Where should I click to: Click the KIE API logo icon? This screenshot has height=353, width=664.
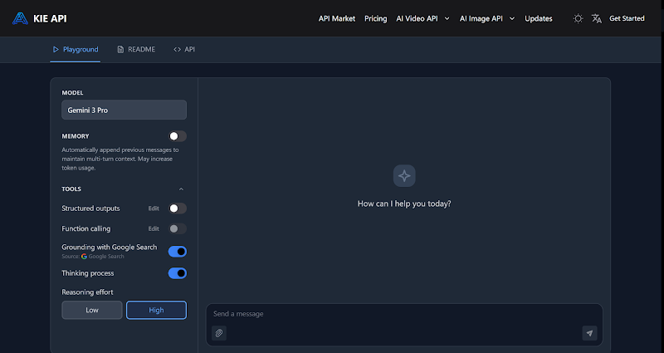20,18
